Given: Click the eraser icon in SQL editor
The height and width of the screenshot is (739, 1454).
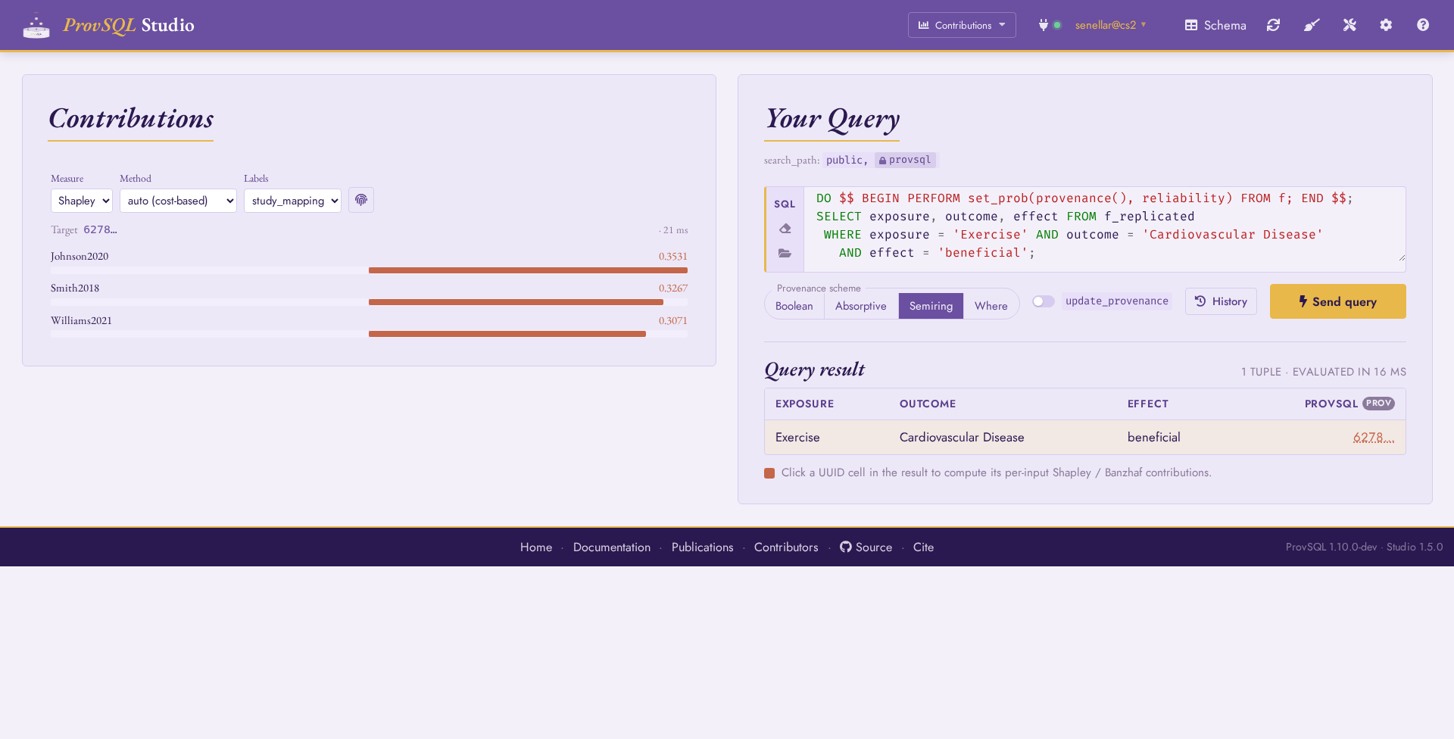Looking at the screenshot, I should pyautogui.click(x=785, y=229).
